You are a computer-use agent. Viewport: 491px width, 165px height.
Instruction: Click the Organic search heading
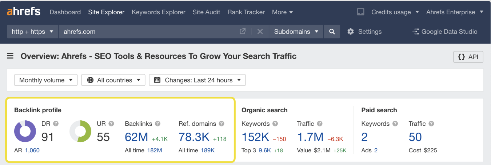[264, 110]
